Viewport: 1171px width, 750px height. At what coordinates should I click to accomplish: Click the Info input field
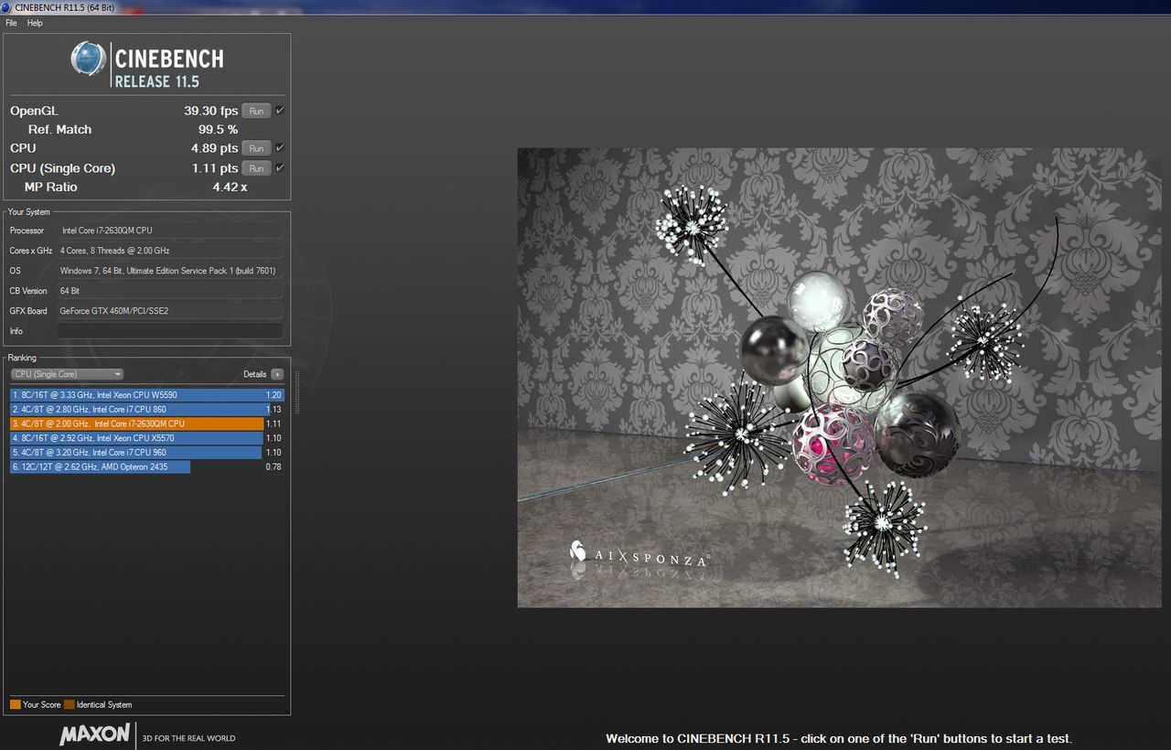pyautogui.click(x=170, y=331)
